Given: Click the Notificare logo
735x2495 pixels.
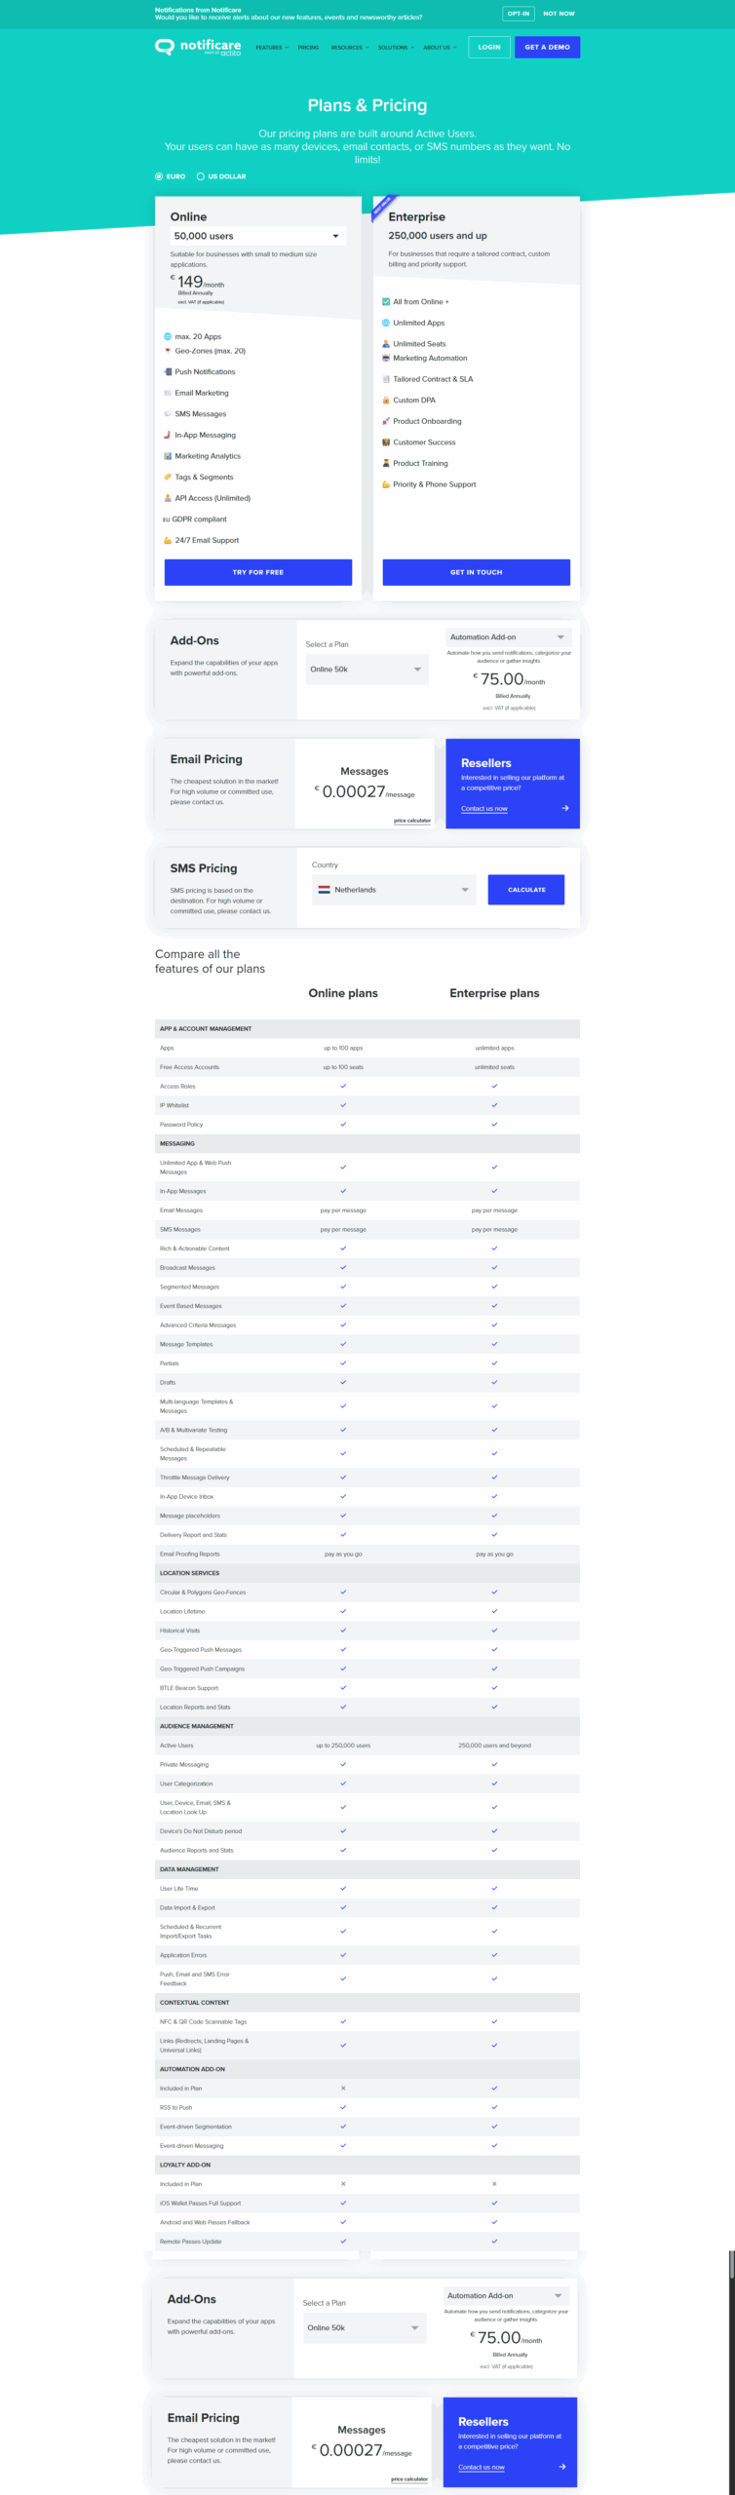Looking at the screenshot, I should click(x=198, y=47).
